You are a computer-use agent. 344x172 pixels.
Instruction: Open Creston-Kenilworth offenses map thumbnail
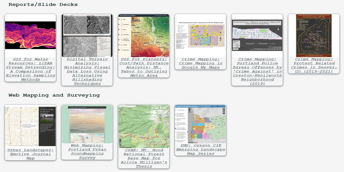(257, 35)
